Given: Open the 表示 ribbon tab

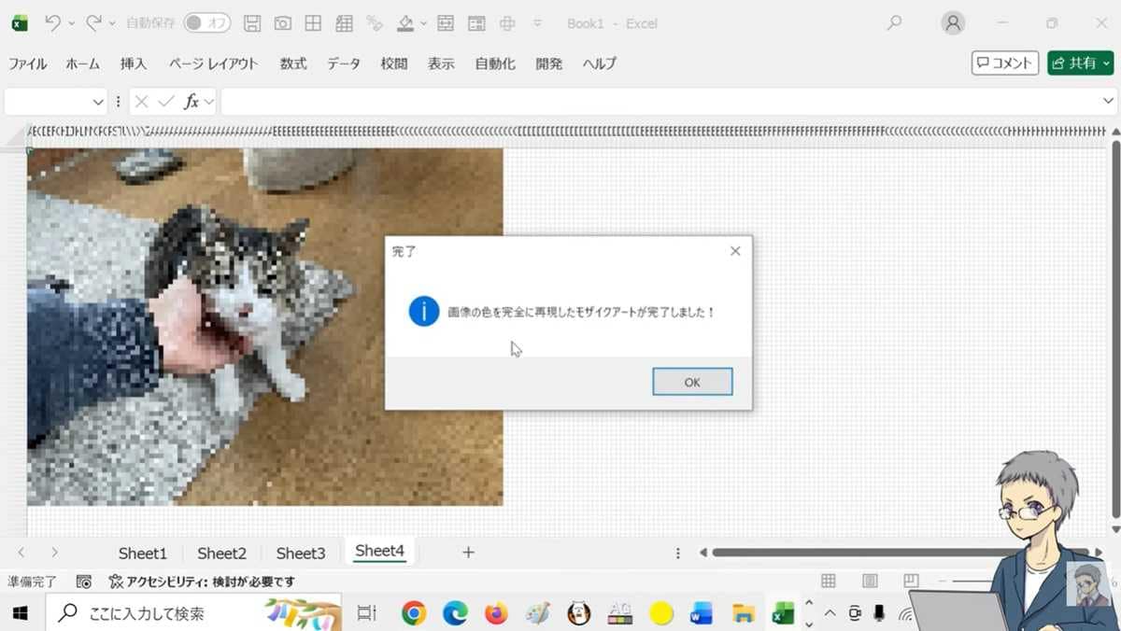Looking at the screenshot, I should click(441, 63).
